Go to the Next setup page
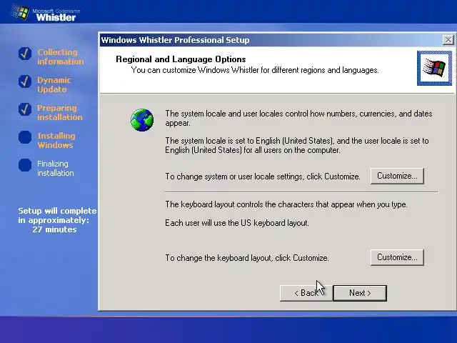457x343 pixels. click(x=360, y=293)
